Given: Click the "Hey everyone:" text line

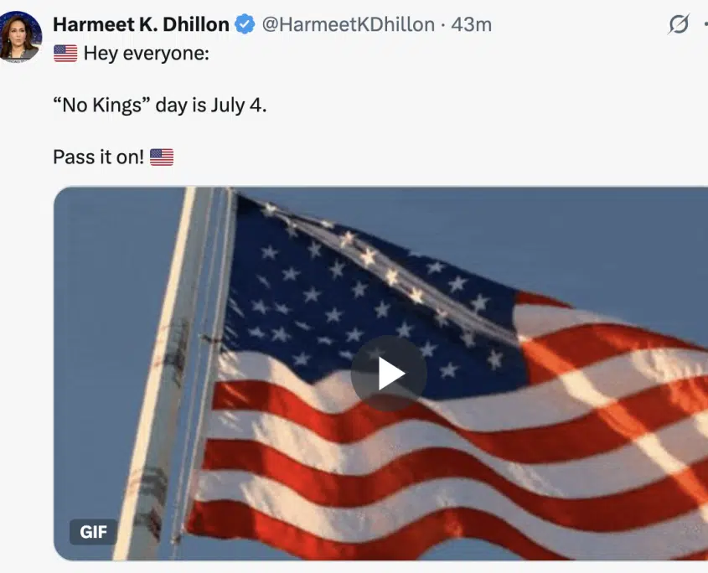Looking at the screenshot, I should tap(146, 54).
